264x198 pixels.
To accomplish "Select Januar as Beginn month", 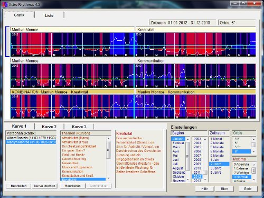I will click(177, 139).
